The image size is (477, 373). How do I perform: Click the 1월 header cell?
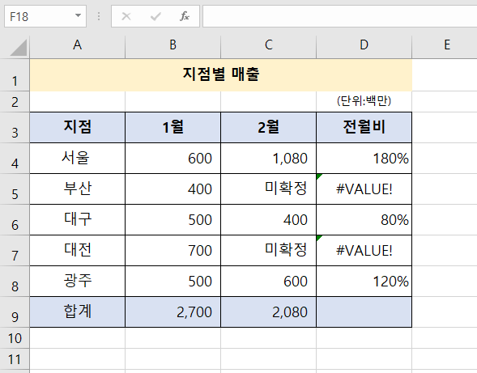pos(172,127)
